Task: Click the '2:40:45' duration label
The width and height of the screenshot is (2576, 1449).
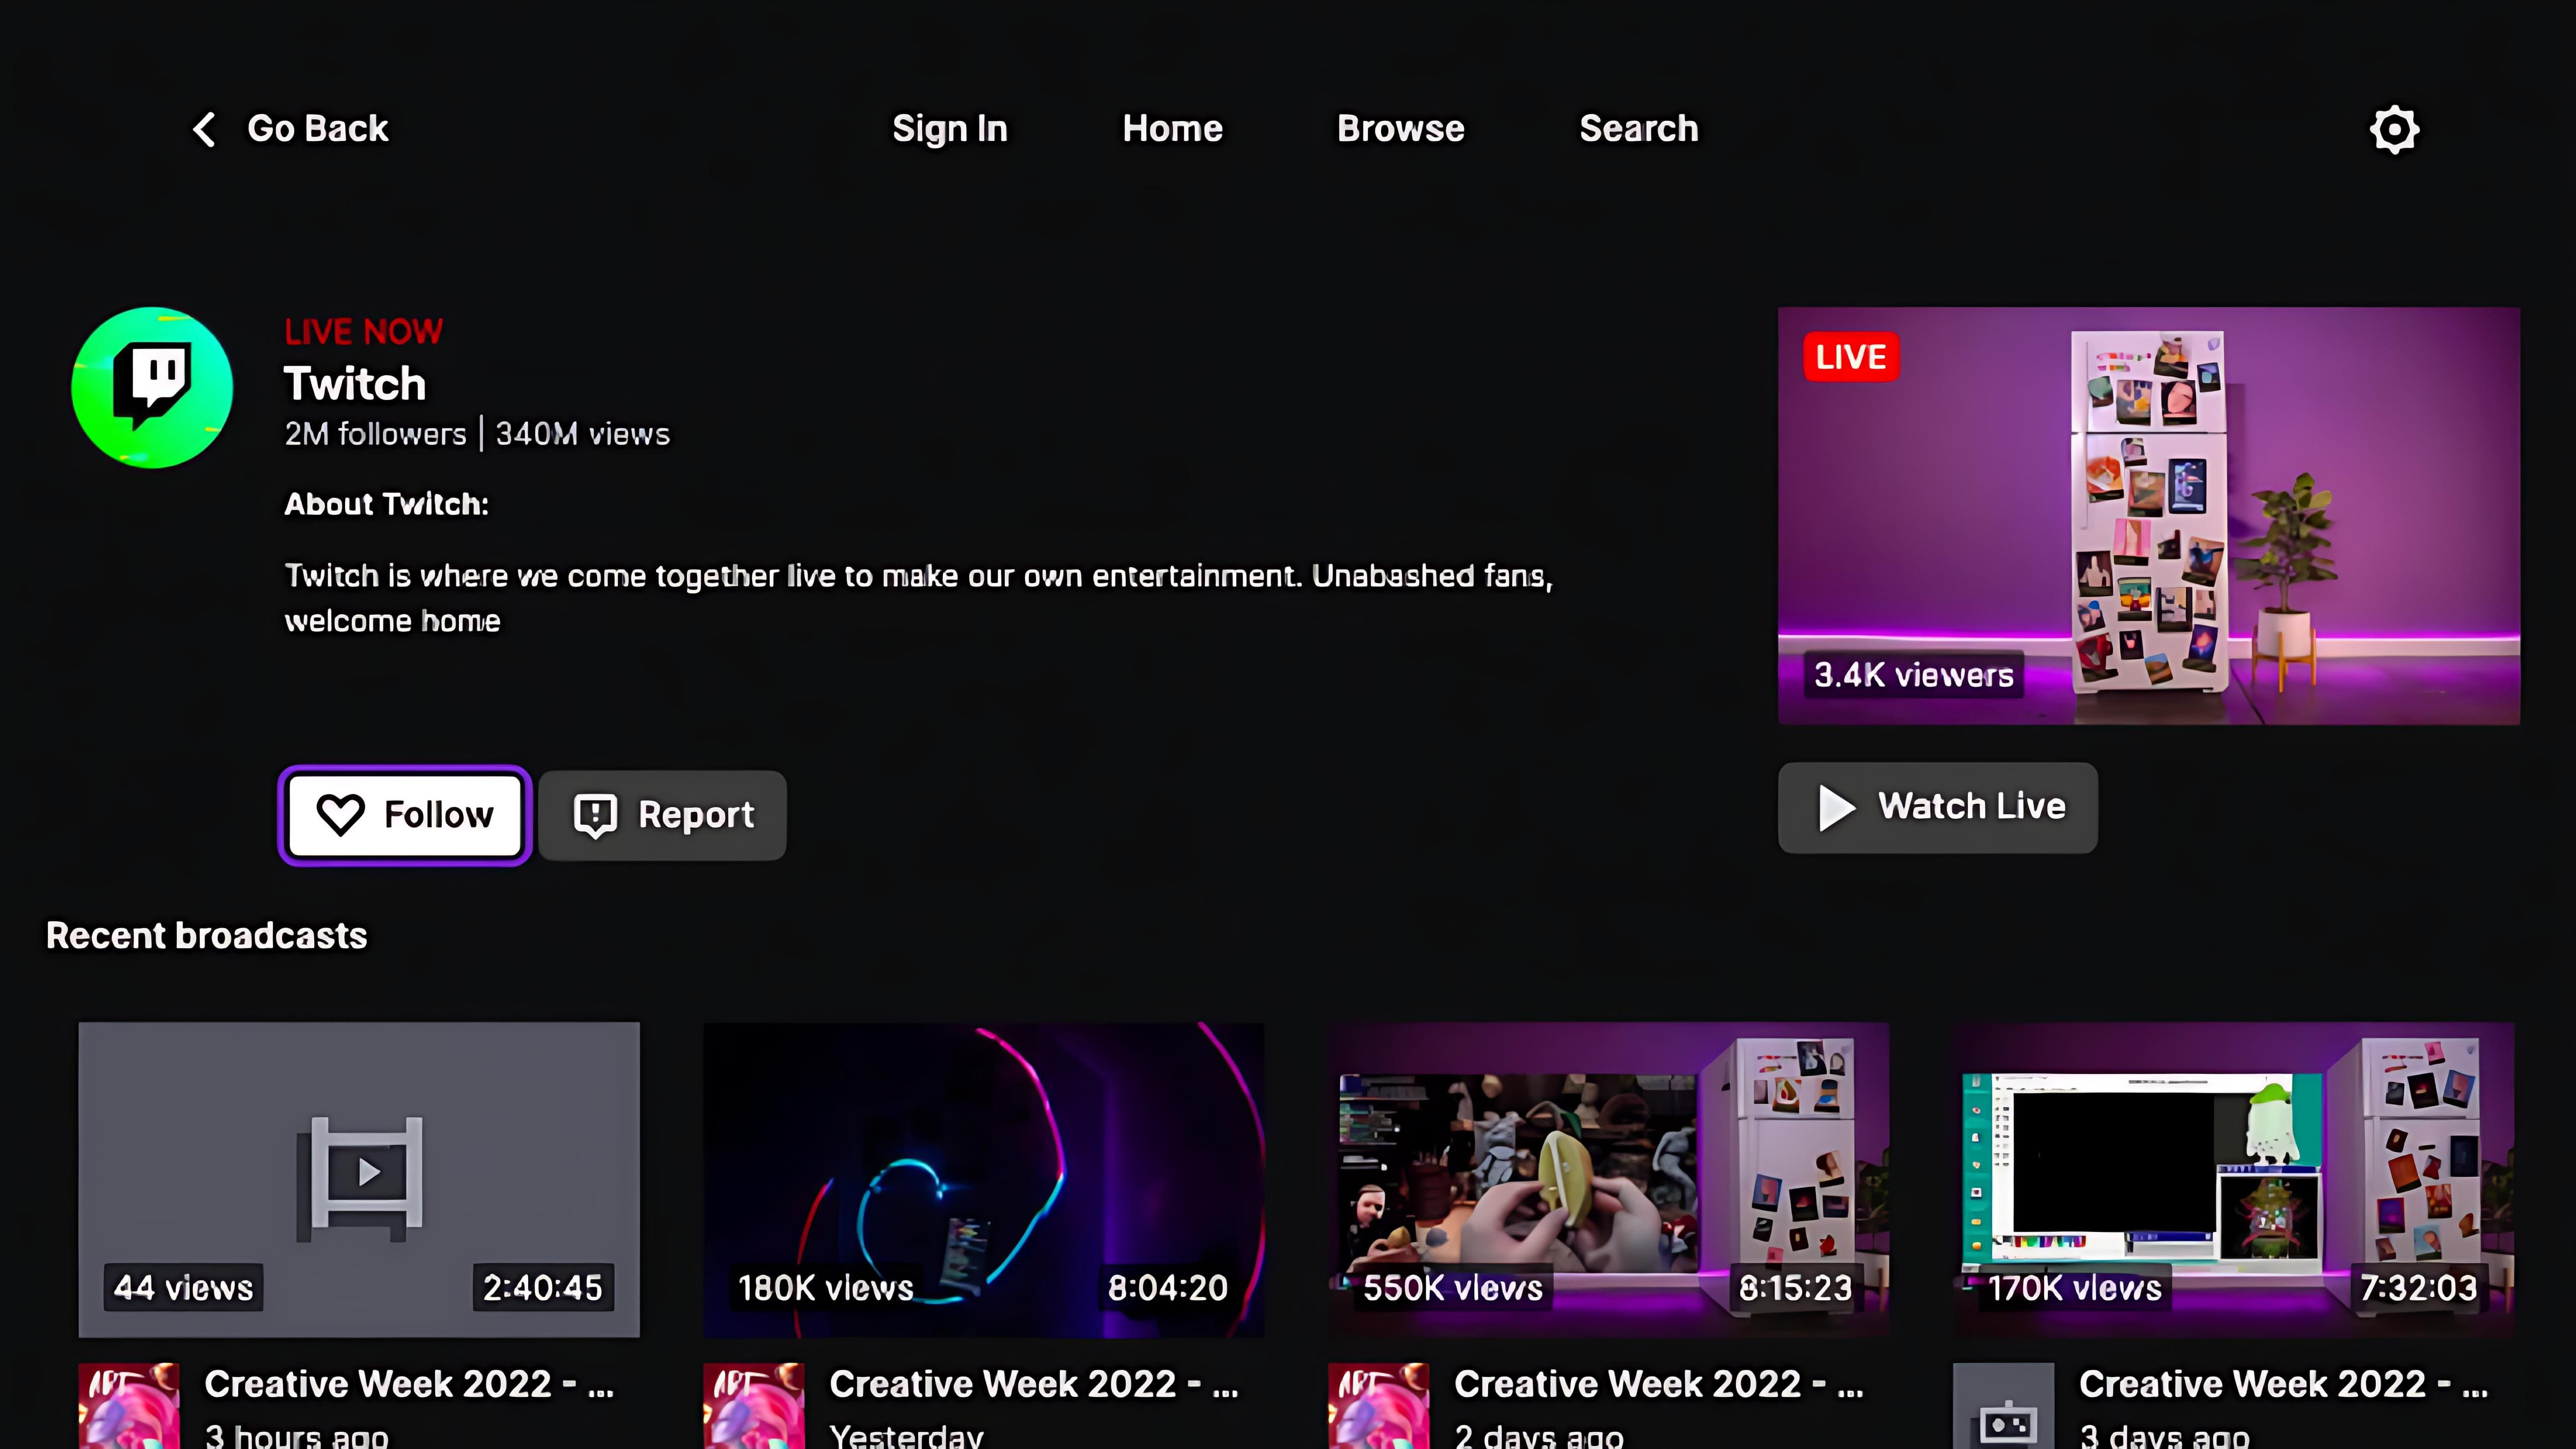Action: click(x=543, y=1288)
